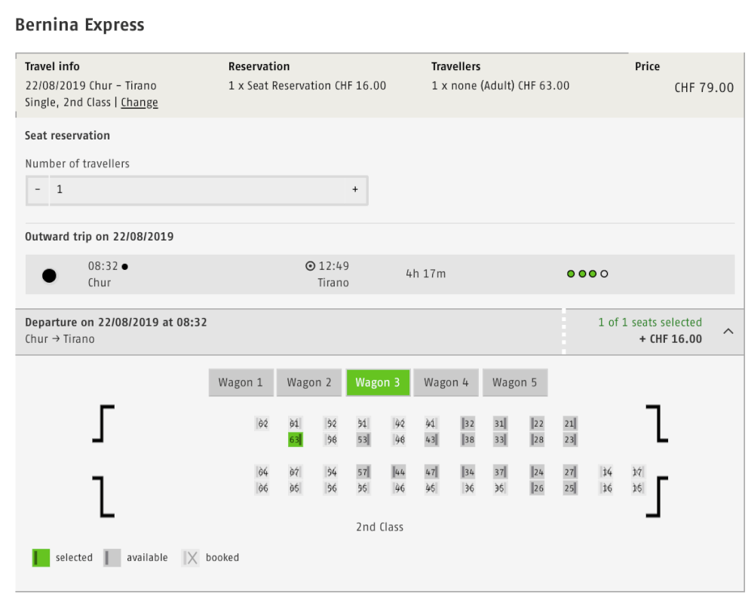Select available seat 22
The image size is (754, 600).
tap(537, 424)
